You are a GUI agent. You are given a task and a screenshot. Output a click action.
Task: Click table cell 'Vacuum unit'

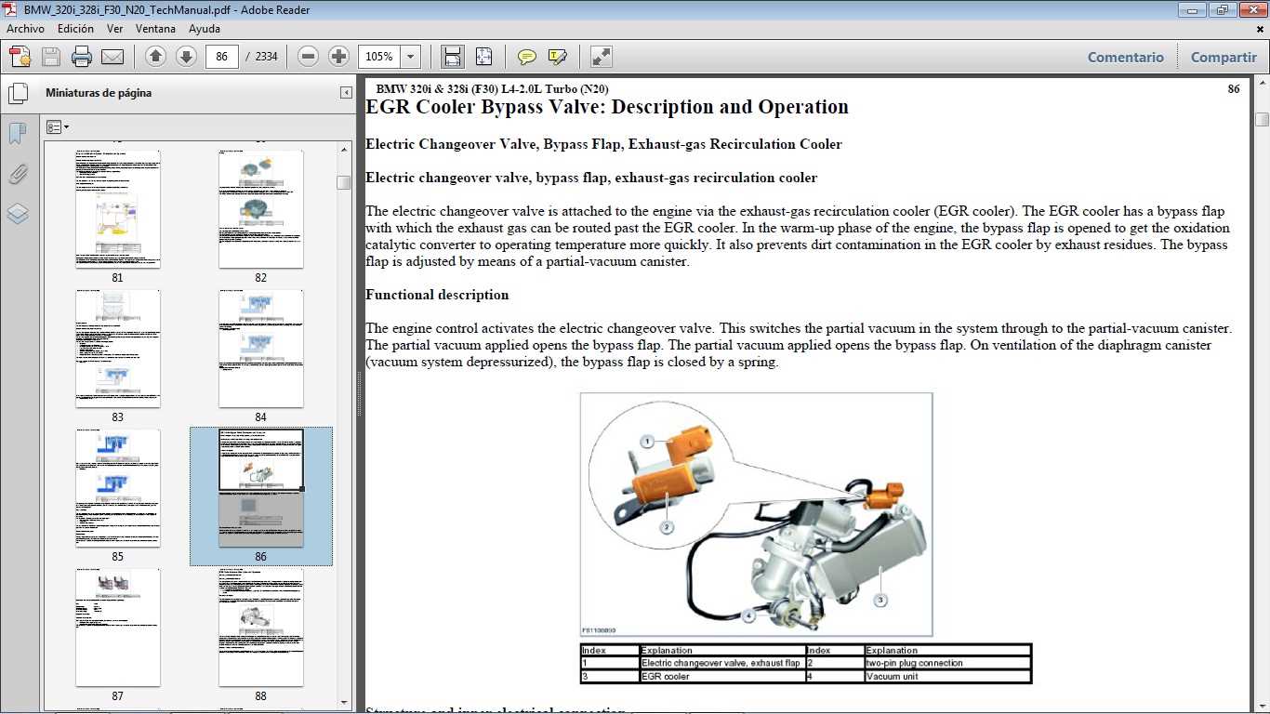click(x=947, y=677)
